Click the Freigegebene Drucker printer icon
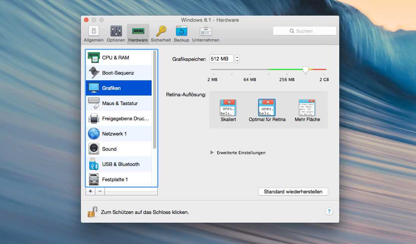Image resolution: width=416 pixels, height=244 pixels. point(94,118)
